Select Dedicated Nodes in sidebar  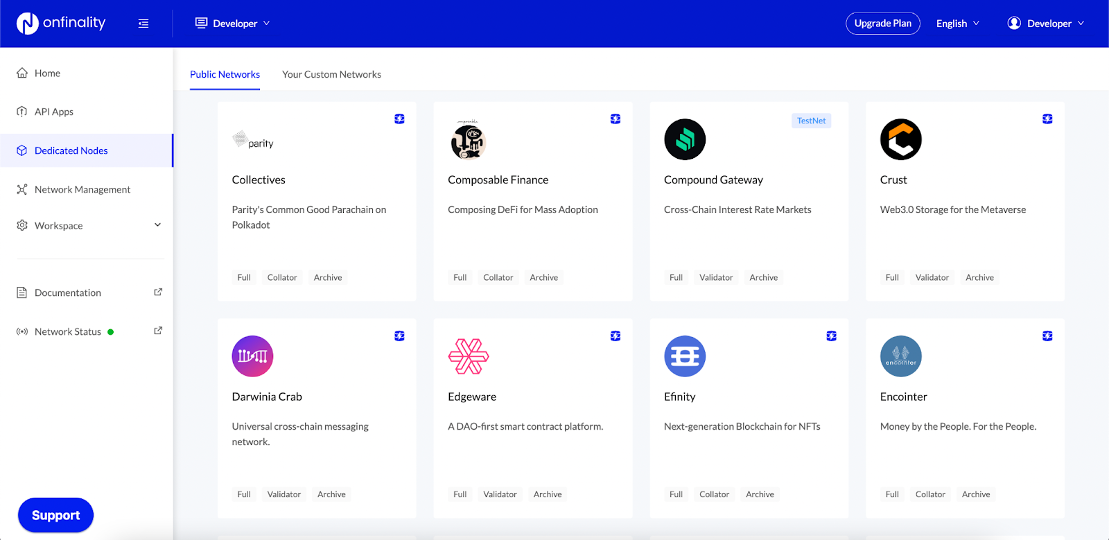(x=87, y=150)
